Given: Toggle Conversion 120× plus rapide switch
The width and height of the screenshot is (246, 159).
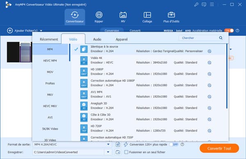Looking at the screenshot, I should (x=174, y=144).
